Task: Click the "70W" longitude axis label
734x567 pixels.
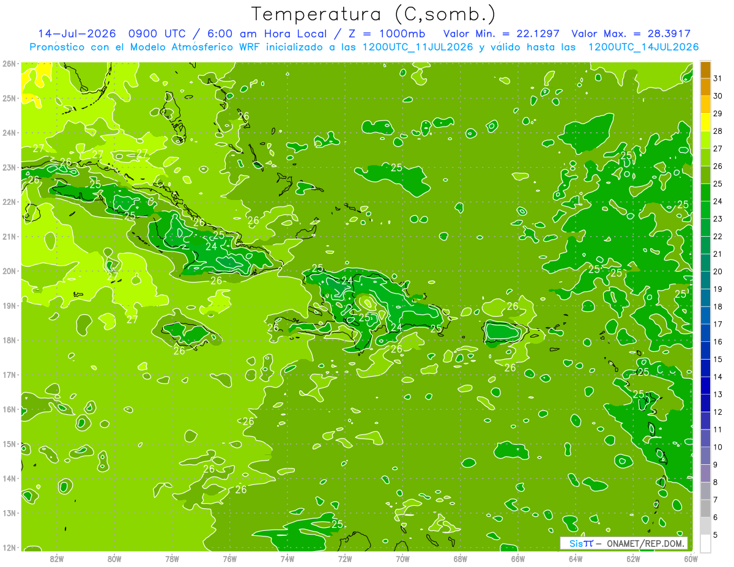Action: click(402, 558)
